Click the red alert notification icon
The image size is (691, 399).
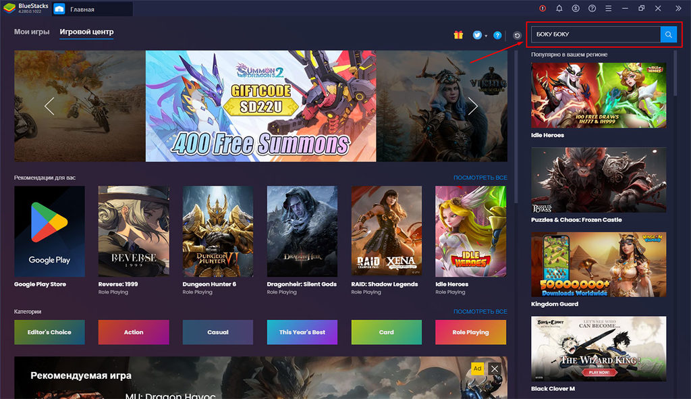tap(543, 8)
